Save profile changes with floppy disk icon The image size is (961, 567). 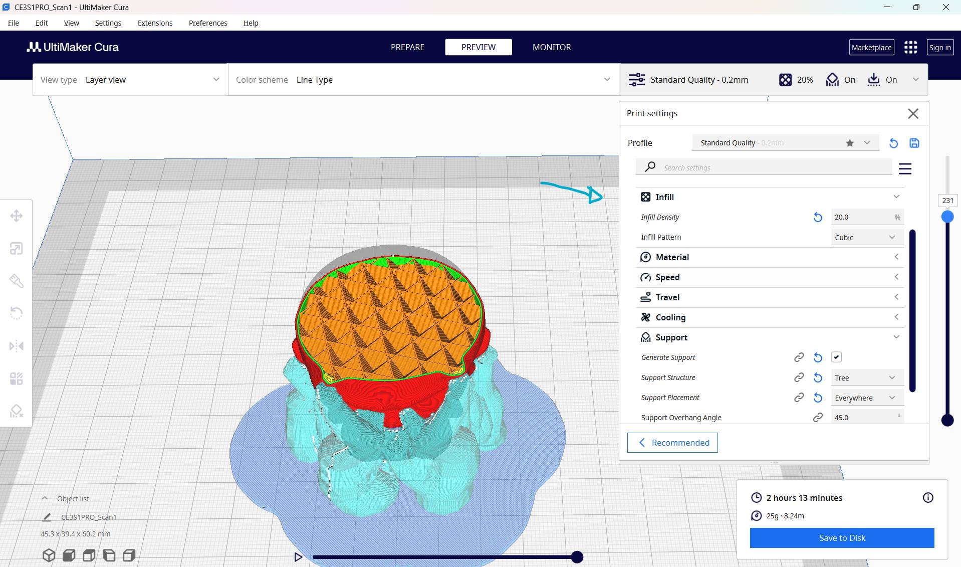[914, 143]
